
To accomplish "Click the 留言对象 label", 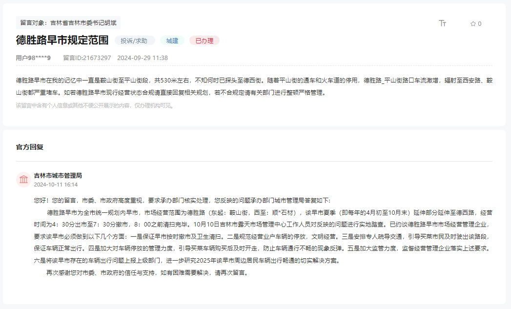I will click(x=31, y=22).
